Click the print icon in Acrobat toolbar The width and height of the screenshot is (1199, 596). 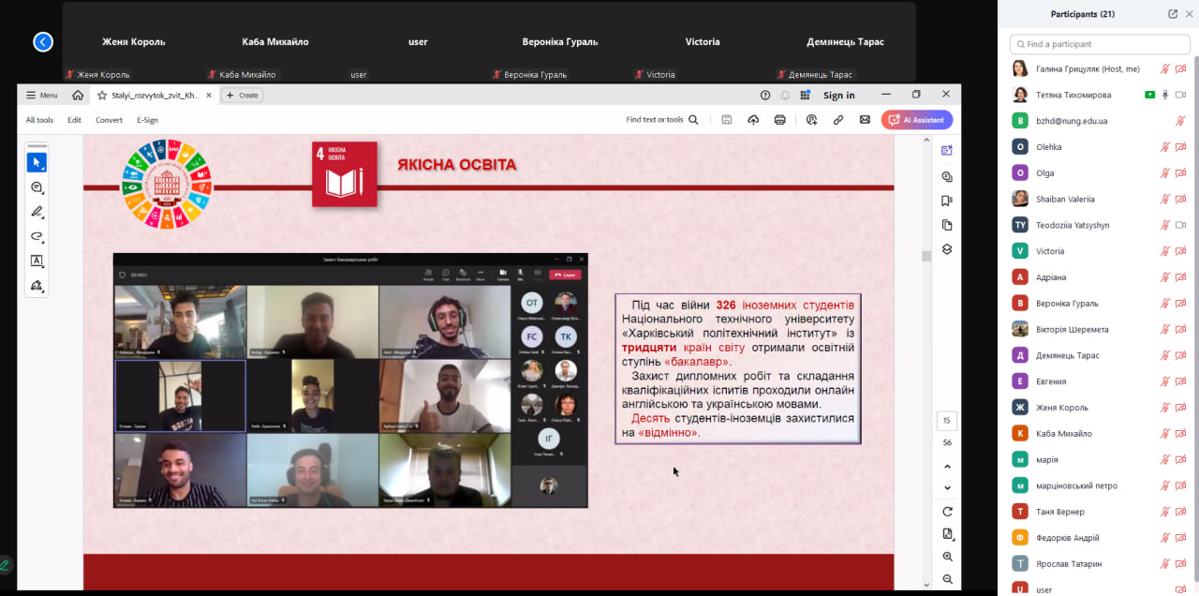tap(779, 120)
